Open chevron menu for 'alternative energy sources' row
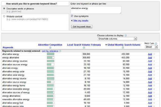This screenshot has height=107, width=161. click(x=154, y=61)
